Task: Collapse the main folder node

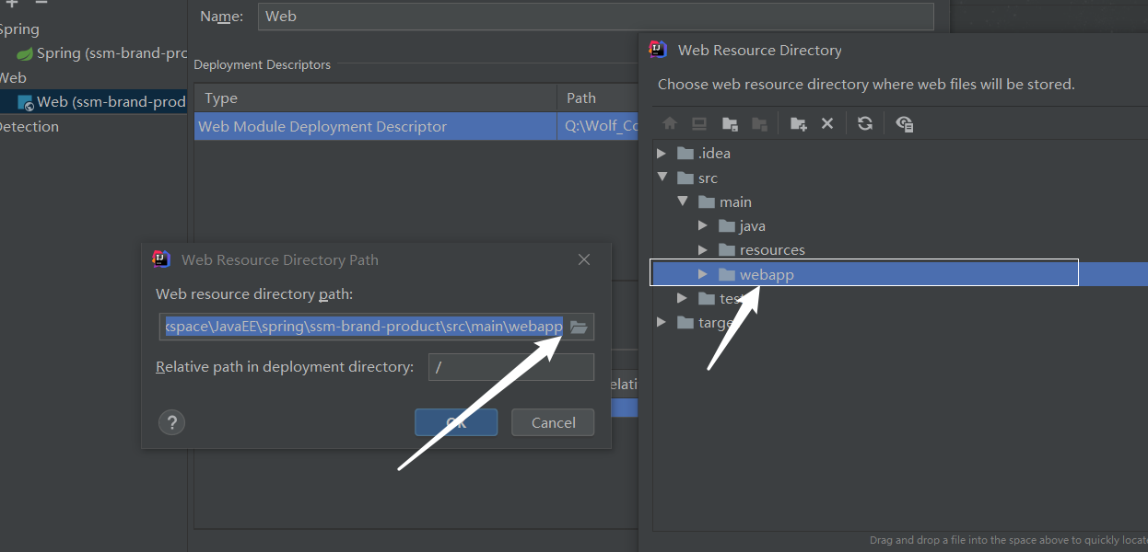Action: click(683, 201)
